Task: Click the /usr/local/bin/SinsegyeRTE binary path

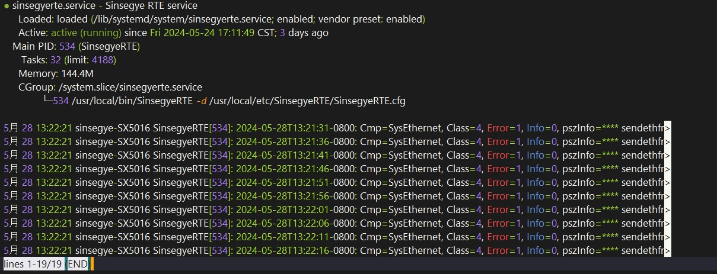Action: point(131,101)
